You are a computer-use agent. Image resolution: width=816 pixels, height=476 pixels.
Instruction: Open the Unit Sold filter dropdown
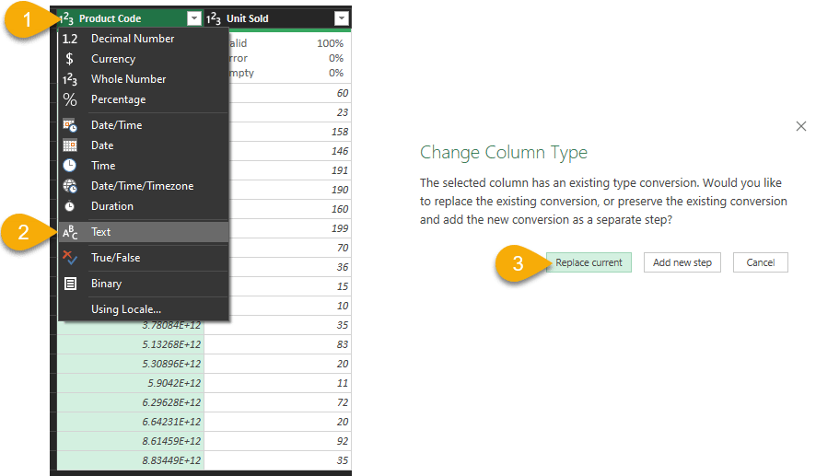click(x=342, y=18)
